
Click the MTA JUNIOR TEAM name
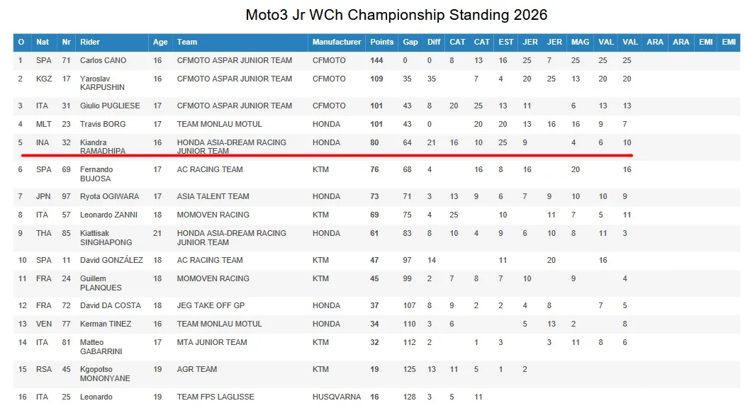coord(212,342)
